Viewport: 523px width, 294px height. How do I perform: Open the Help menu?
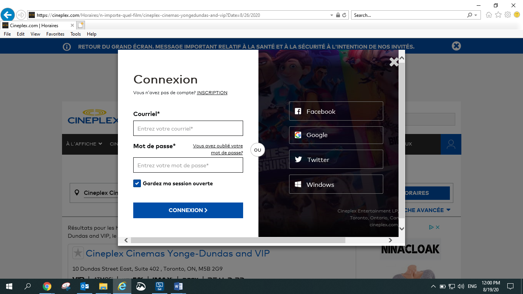click(x=92, y=34)
